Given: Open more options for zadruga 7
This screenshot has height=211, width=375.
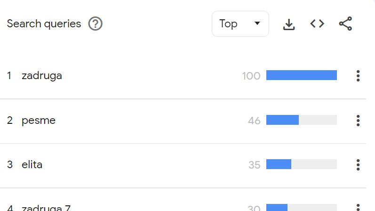Looking at the screenshot, I should click(x=358, y=207).
